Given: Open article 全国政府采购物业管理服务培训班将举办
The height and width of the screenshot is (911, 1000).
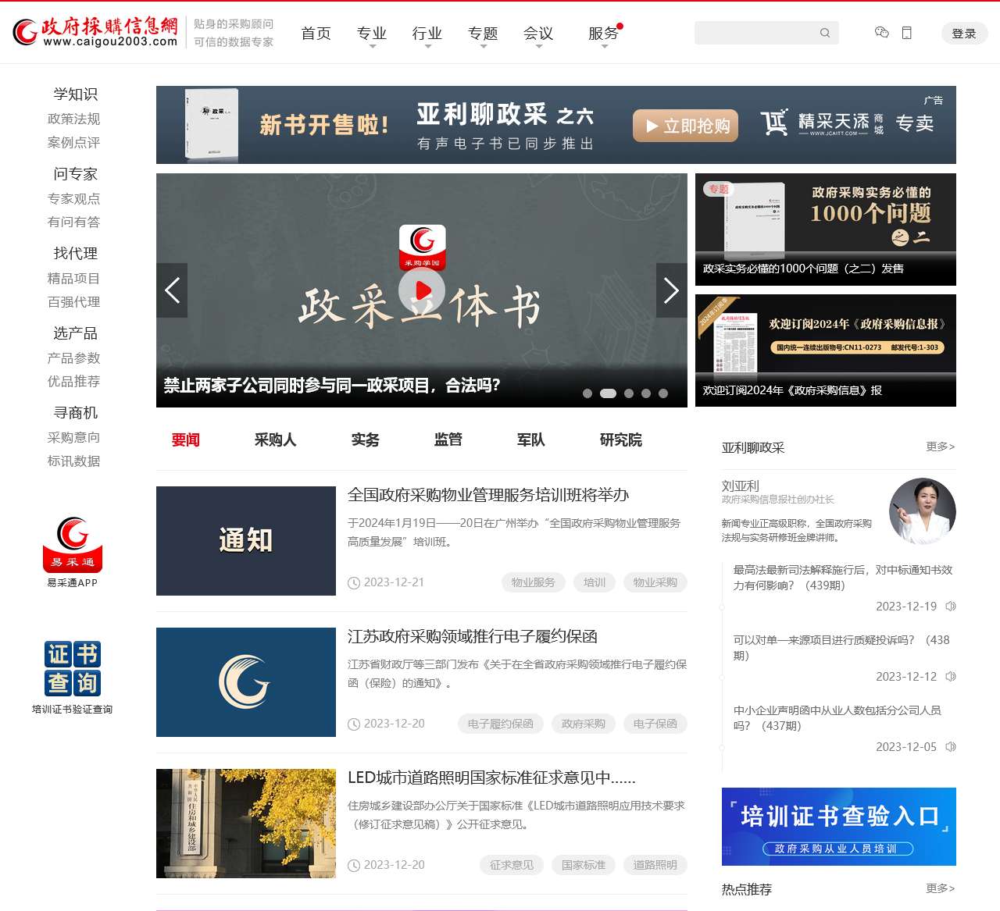Looking at the screenshot, I should pyautogui.click(x=488, y=495).
